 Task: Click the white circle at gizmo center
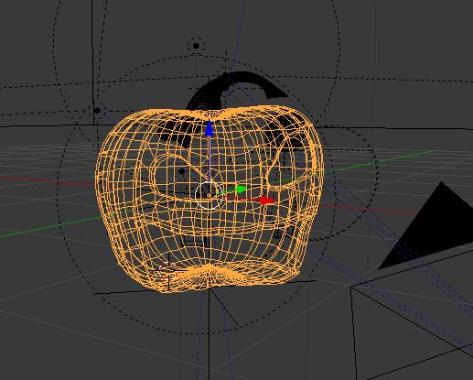(209, 195)
